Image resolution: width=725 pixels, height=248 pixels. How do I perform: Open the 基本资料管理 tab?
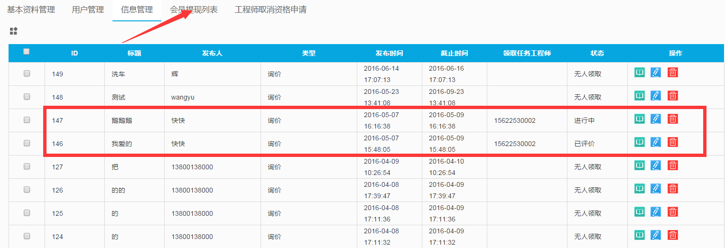[x=31, y=9]
